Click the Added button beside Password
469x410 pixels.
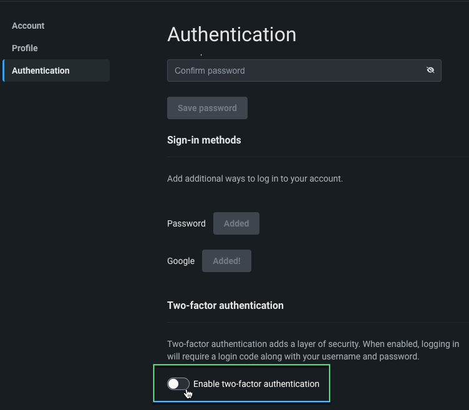point(236,223)
